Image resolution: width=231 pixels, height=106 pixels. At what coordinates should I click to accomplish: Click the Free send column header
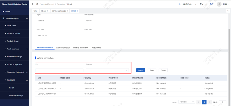(x=184, y=78)
